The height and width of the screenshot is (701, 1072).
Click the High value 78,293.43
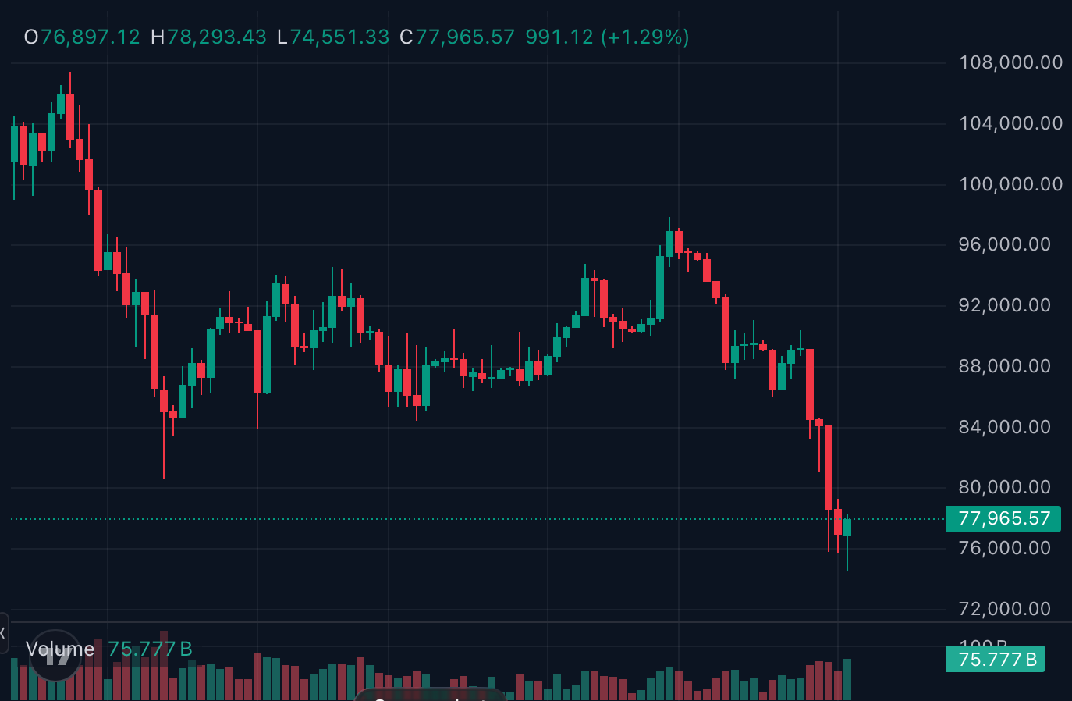[x=217, y=37]
